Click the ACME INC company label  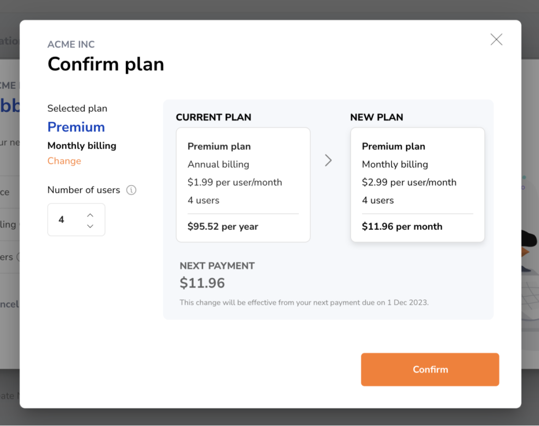[71, 44]
